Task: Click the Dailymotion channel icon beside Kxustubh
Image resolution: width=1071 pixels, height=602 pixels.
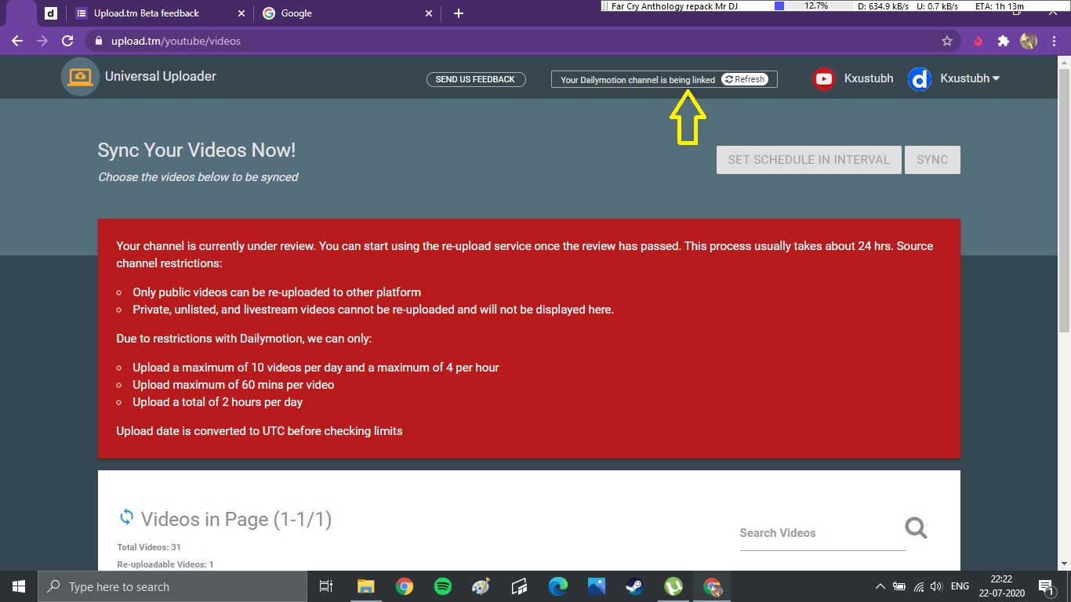Action: point(919,78)
